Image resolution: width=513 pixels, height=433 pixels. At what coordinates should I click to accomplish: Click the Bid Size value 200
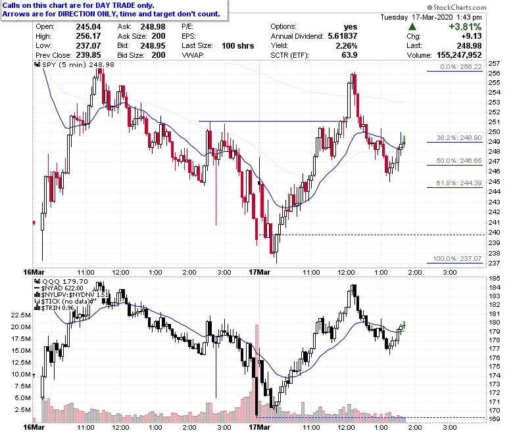(159, 55)
